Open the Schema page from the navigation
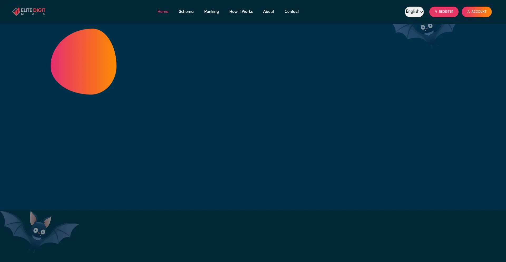 [186, 12]
